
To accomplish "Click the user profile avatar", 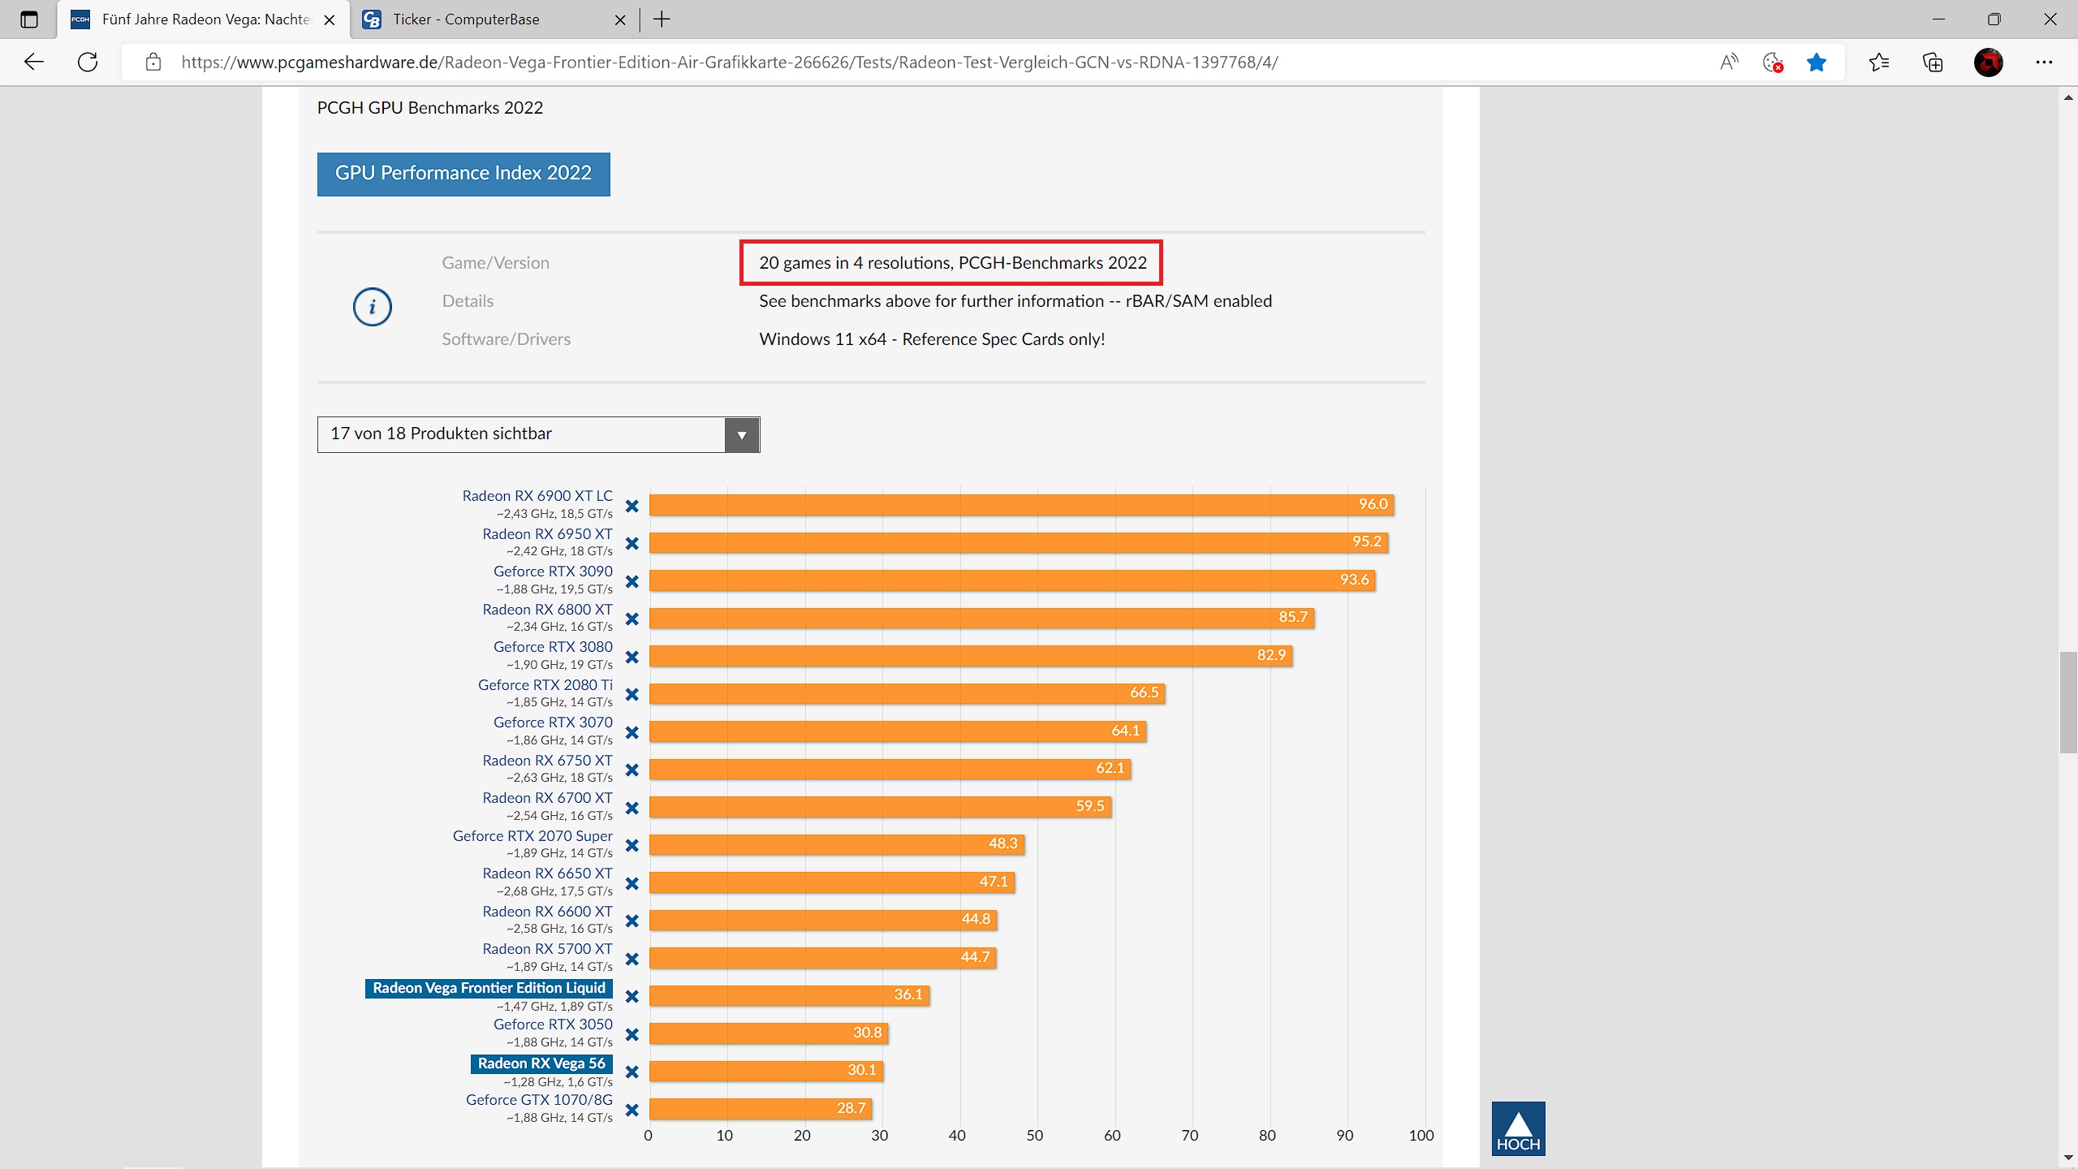I will click(1988, 62).
